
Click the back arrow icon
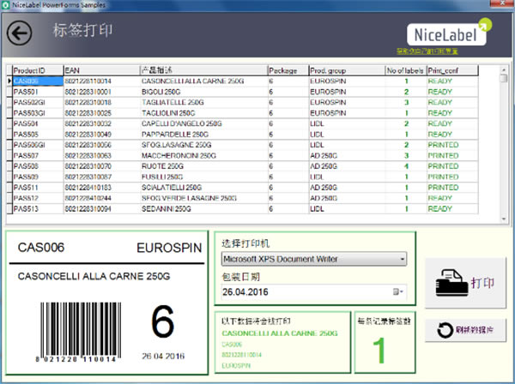[19, 33]
